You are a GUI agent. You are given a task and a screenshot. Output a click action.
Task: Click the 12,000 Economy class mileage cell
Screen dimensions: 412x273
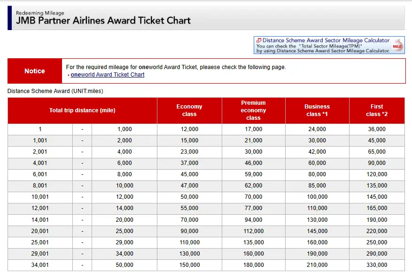tap(189, 129)
